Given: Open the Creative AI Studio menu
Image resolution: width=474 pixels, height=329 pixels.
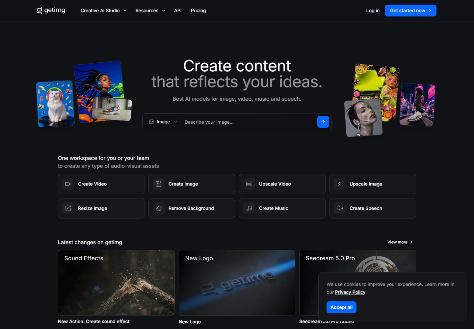Looking at the screenshot, I should [x=104, y=11].
